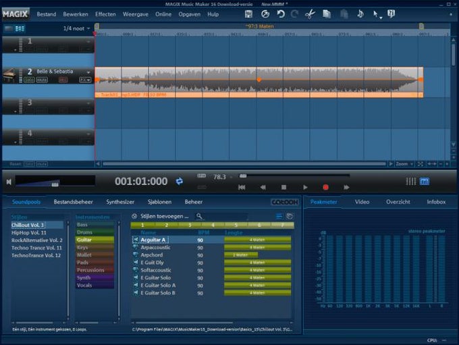This screenshot has width=459, height=345.
Task: Click the export/burn arrow circle icon
Action: [265, 14]
